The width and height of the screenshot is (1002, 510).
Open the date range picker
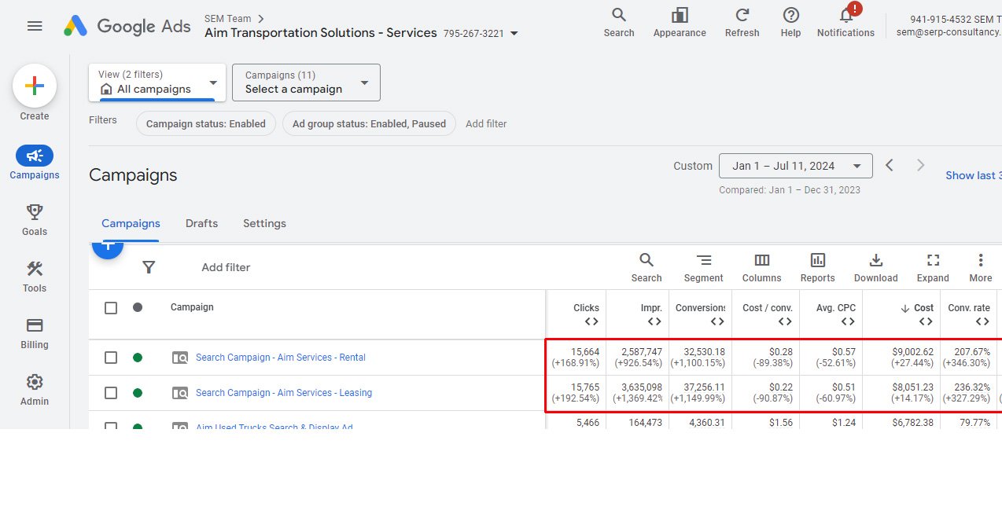(x=796, y=166)
